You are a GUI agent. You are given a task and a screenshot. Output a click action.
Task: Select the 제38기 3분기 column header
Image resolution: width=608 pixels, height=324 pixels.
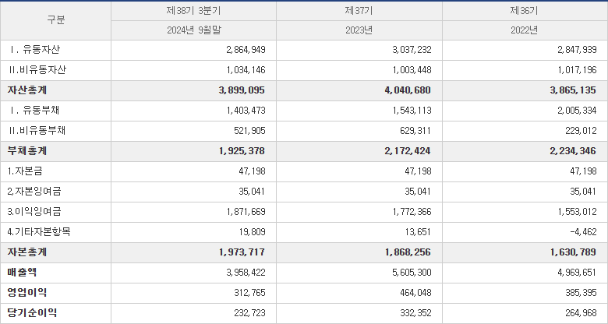pos(193,11)
